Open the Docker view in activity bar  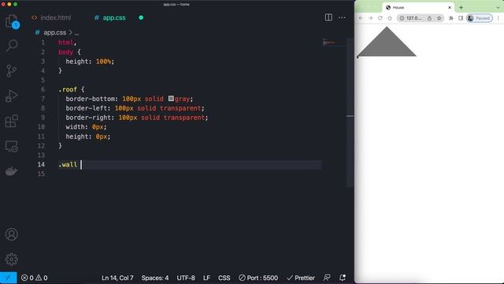coord(11,171)
